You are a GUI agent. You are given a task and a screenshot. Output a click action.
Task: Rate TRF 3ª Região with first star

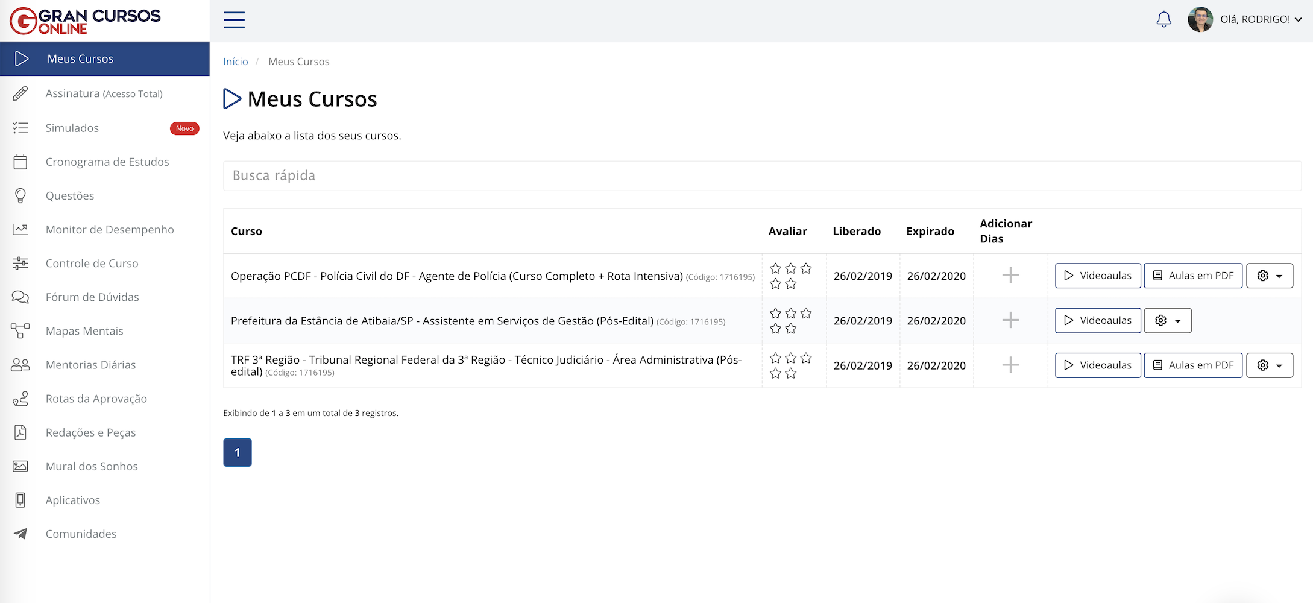(x=776, y=358)
